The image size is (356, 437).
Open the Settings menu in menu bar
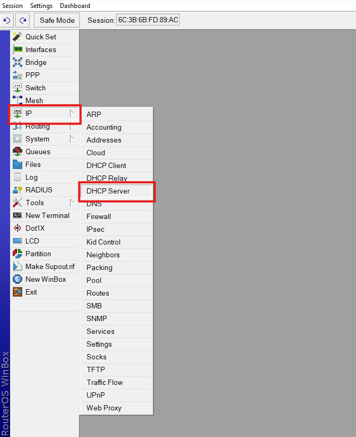pyautogui.click(x=41, y=5)
